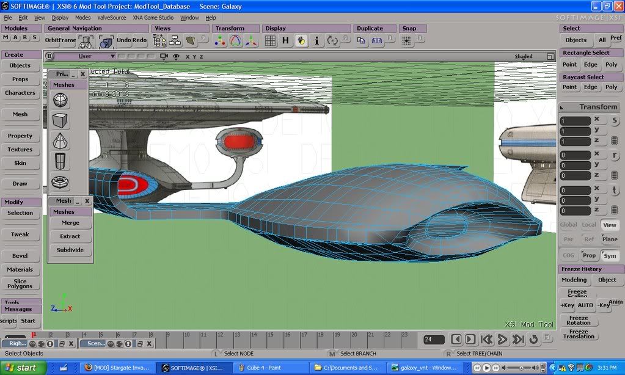Open the File menu
The height and width of the screenshot is (375, 625).
click(x=8, y=18)
